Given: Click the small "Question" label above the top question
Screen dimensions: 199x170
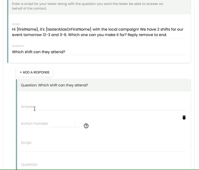Looking at the screenshot, I should 18,46.
